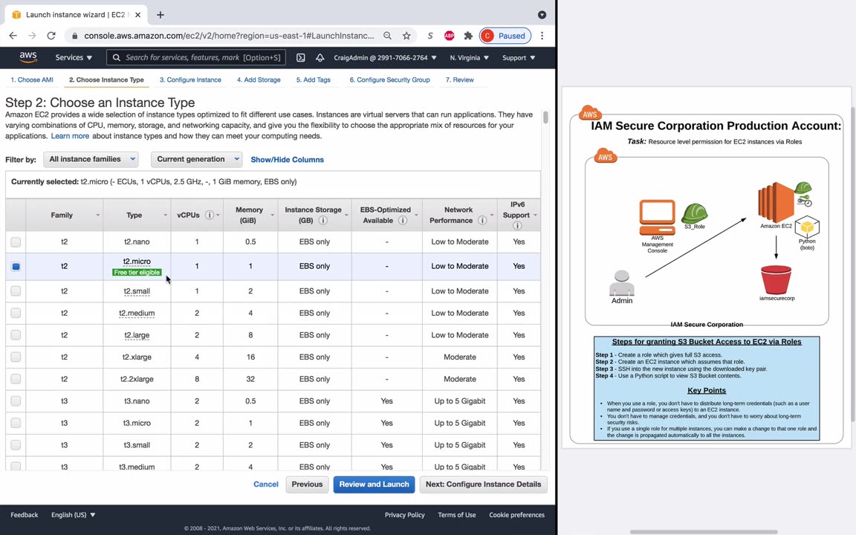The height and width of the screenshot is (535, 856).
Task: Uncheck the t2.micro instance checkbox
Action: click(x=16, y=267)
